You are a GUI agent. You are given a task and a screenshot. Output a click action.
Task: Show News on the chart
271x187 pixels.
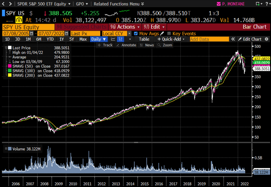147,45
